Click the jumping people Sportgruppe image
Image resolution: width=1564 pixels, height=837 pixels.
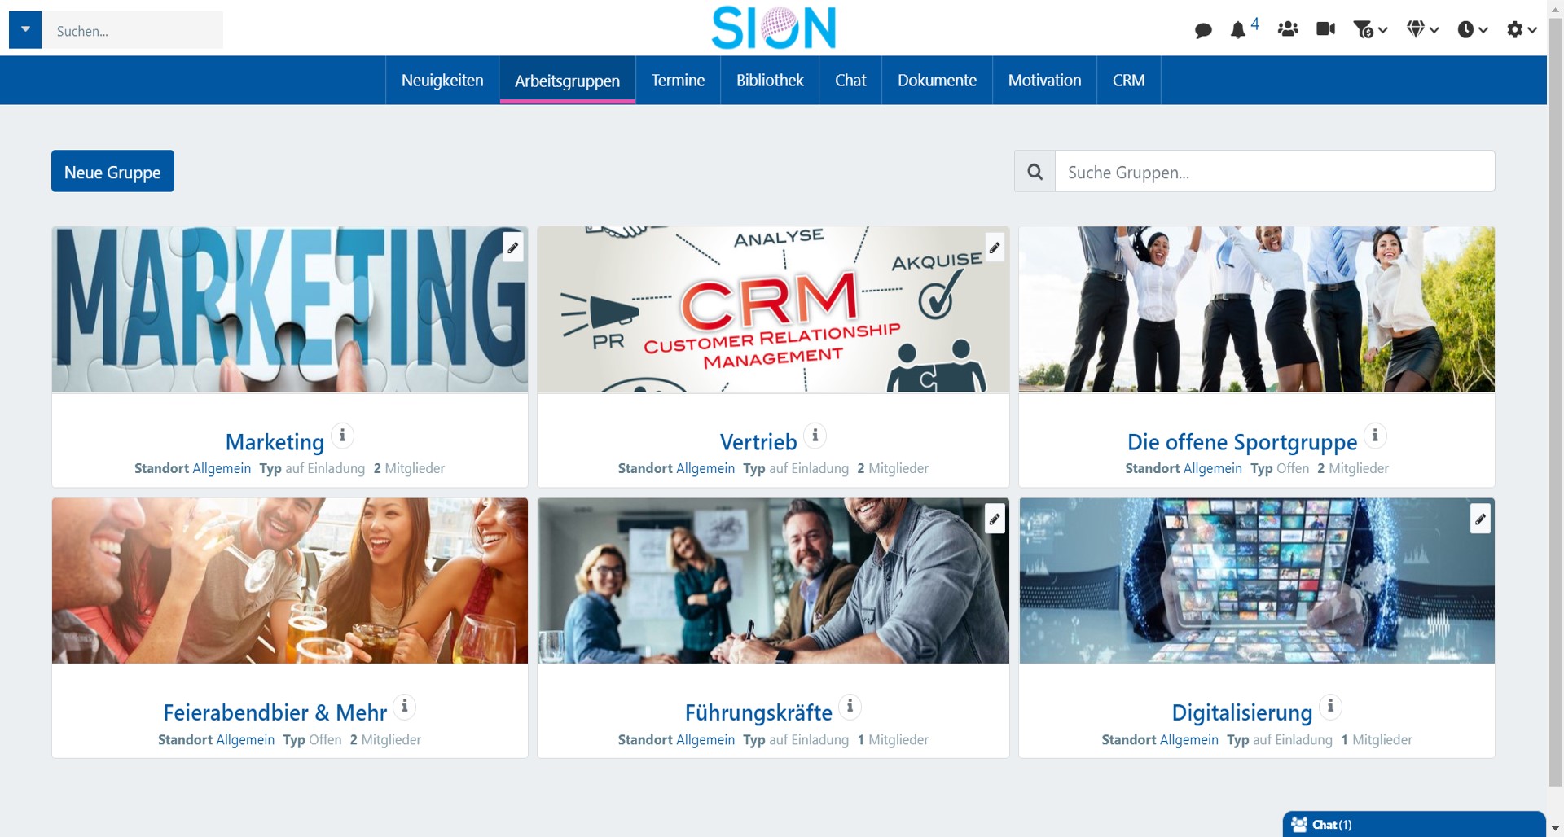pyautogui.click(x=1257, y=309)
